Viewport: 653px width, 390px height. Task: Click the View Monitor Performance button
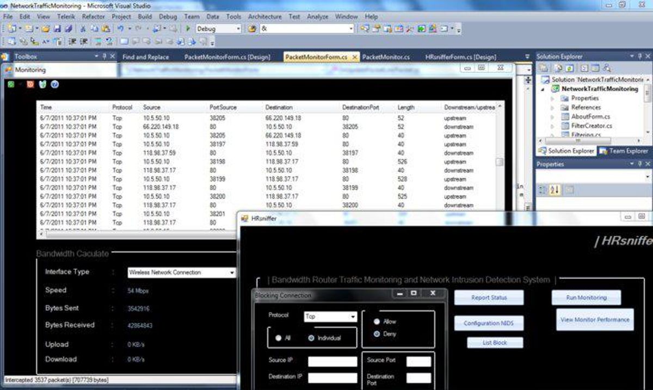(x=595, y=319)
